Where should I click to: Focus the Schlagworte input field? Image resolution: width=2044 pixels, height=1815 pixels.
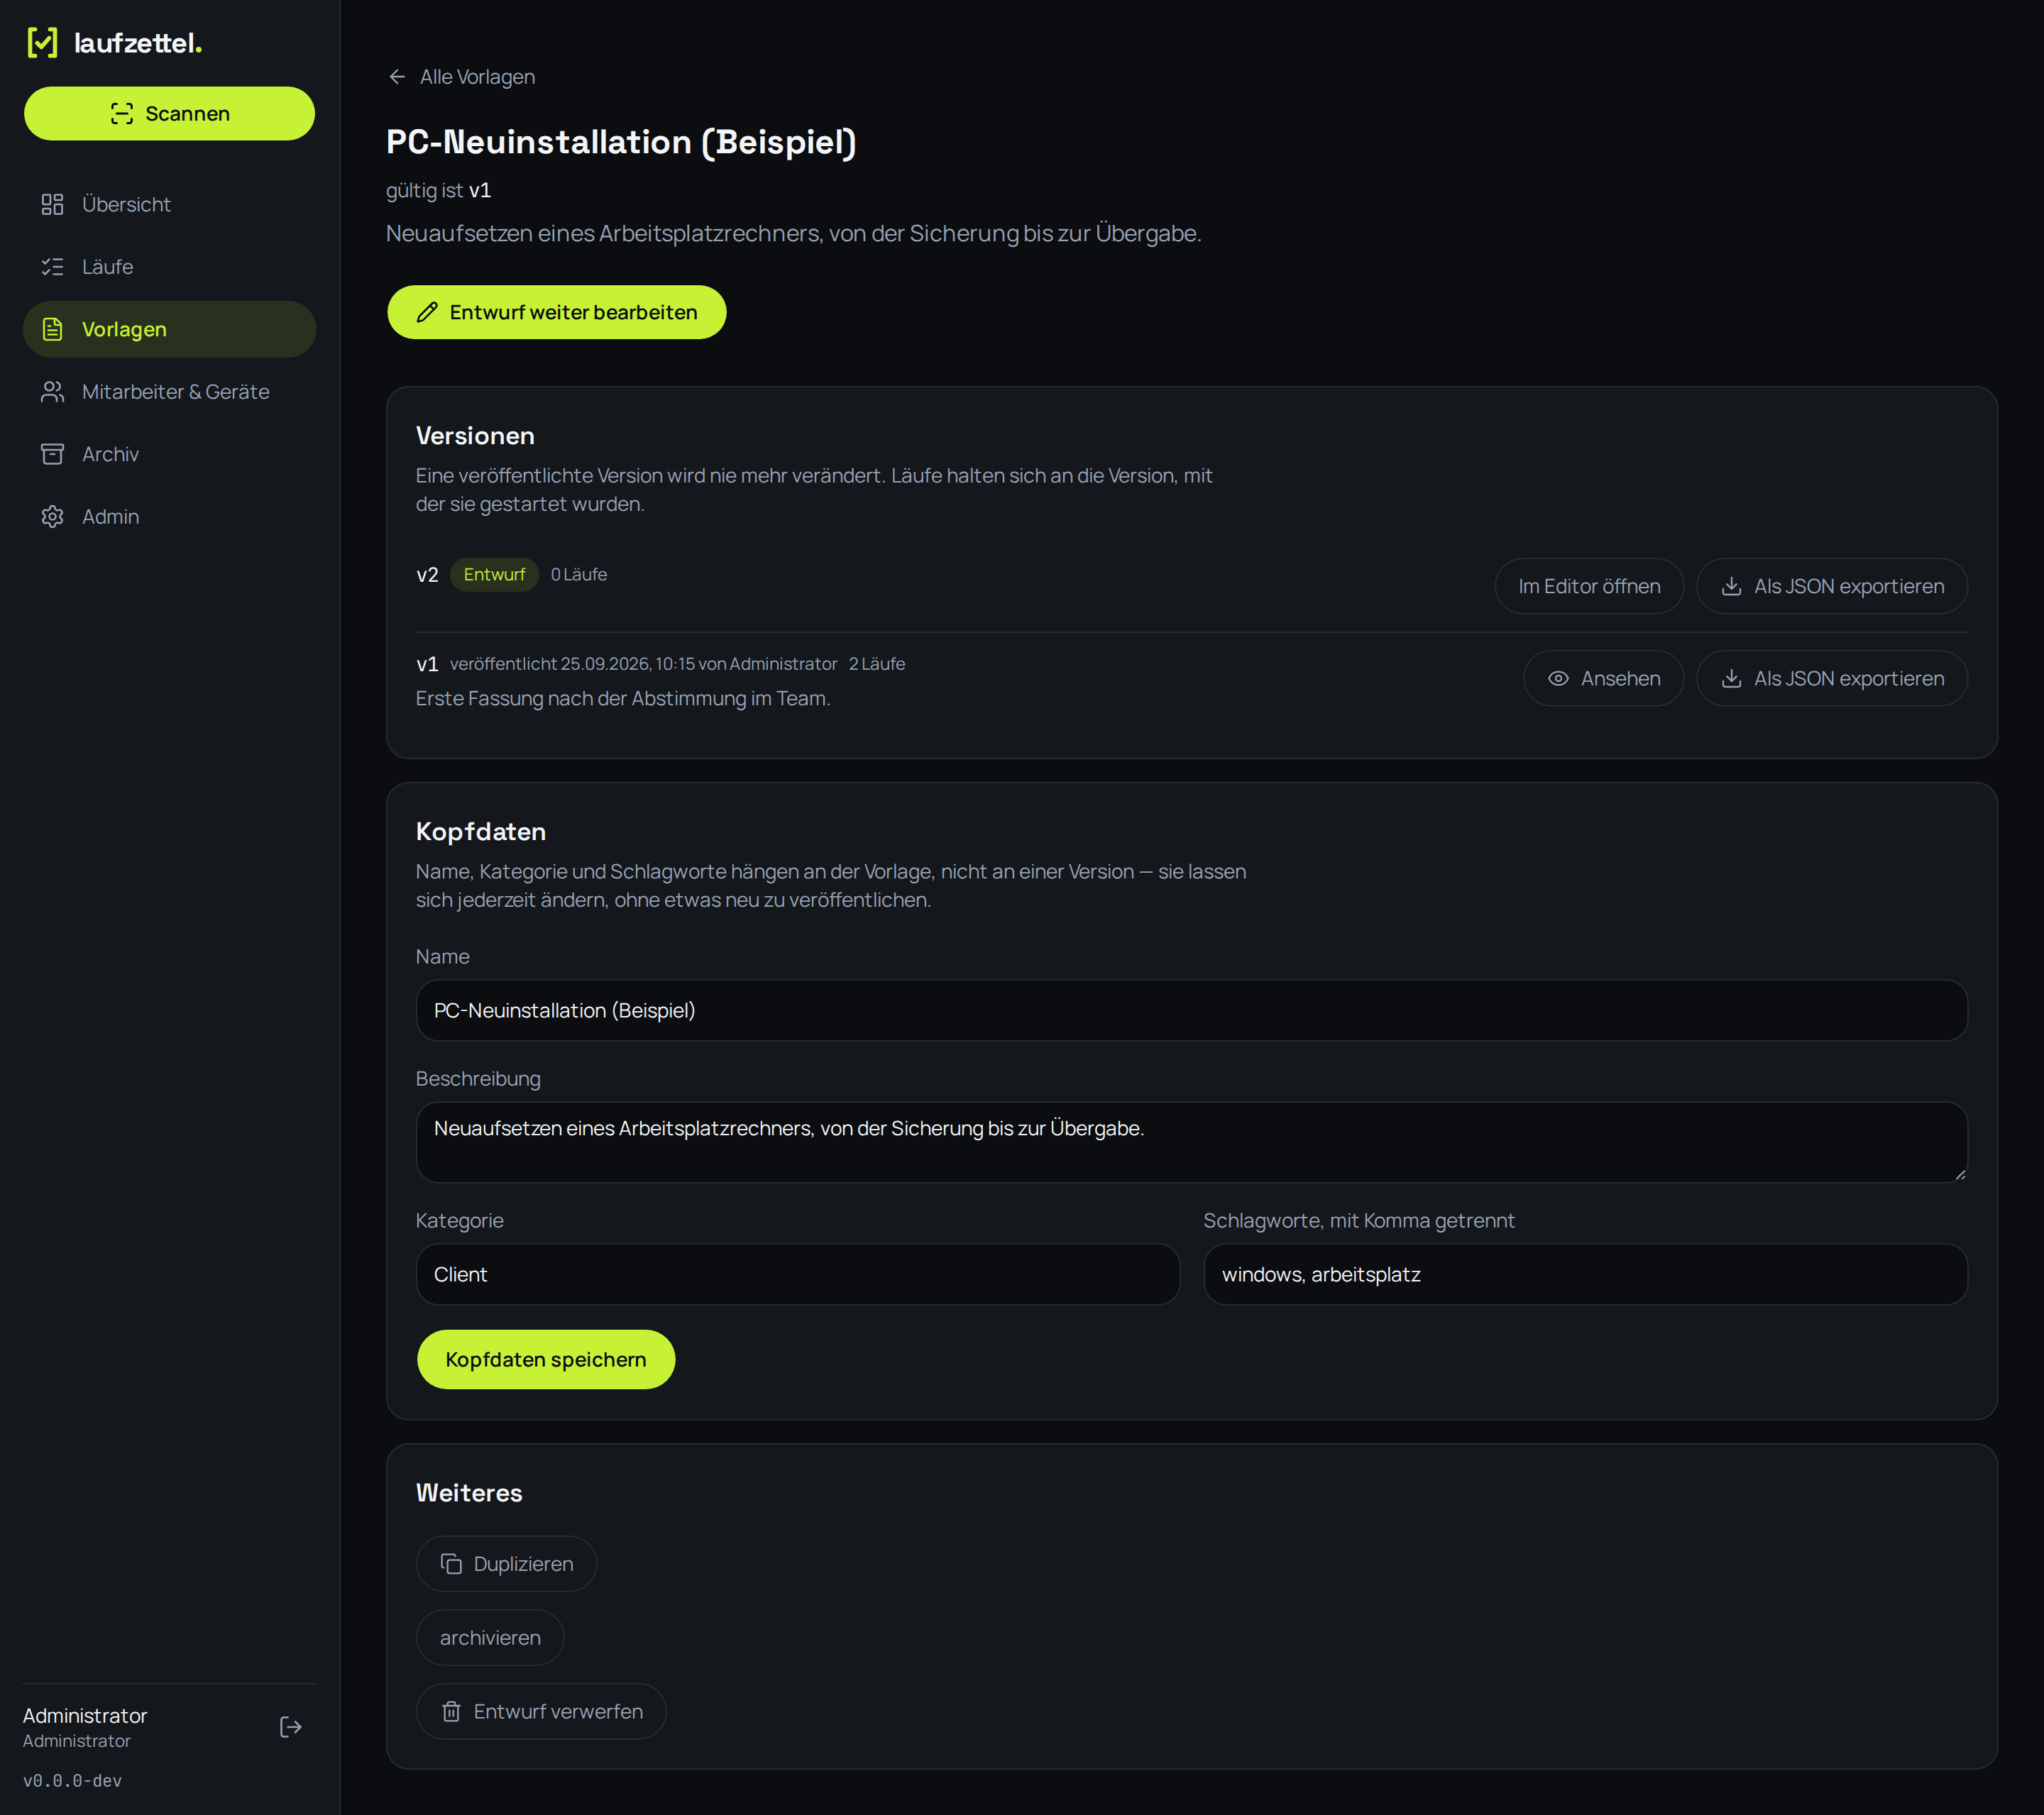tap(1585, 1274)
